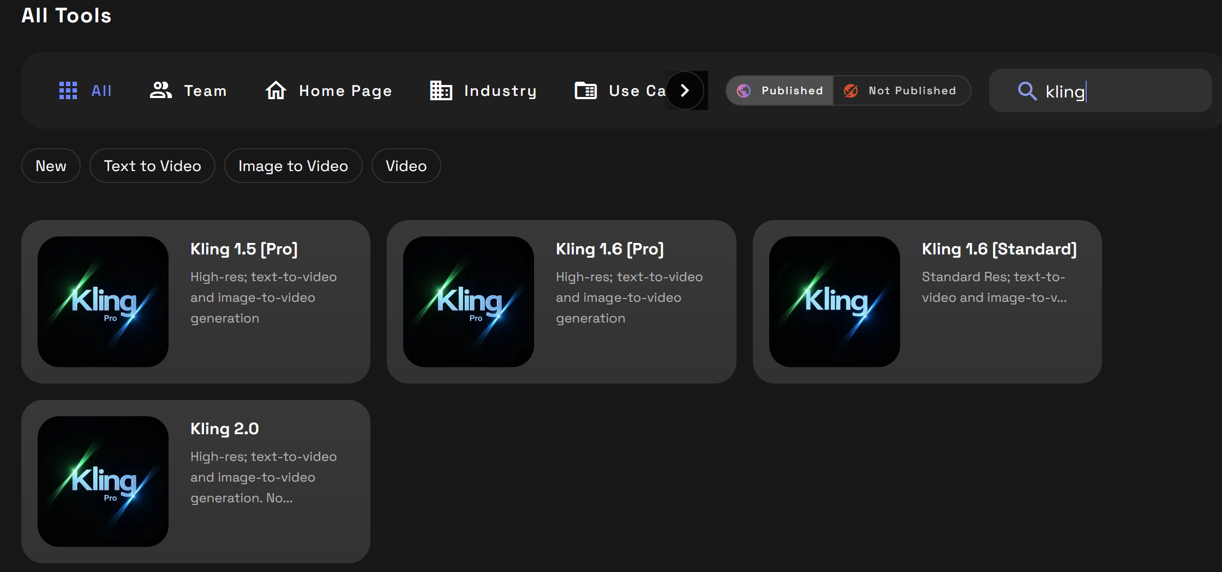The width and height of the screenshot is (1222, 572).
Task: Click the magnifier search icon
Action: tap(1027, 91)
